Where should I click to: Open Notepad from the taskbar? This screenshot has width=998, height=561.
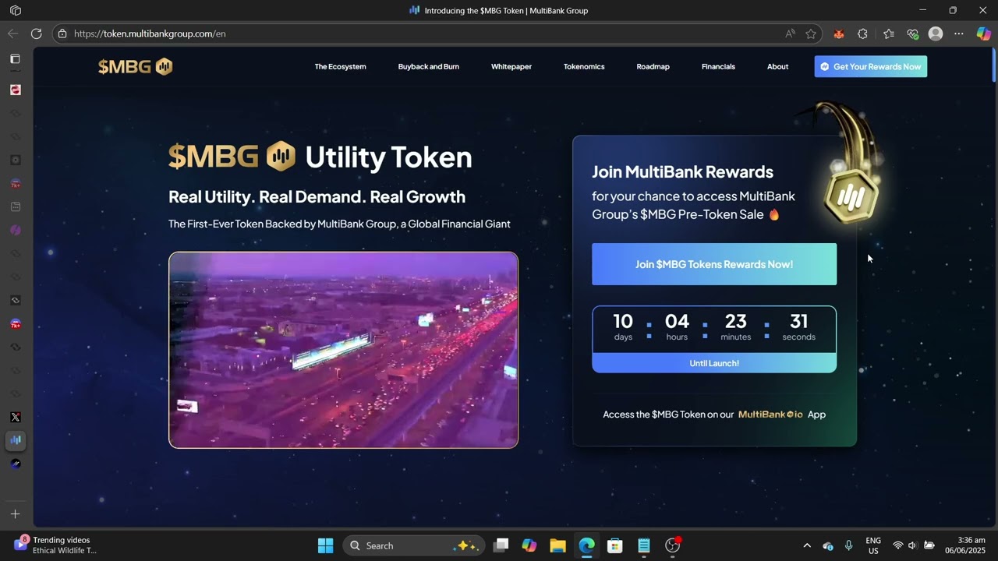coord(644,545)
